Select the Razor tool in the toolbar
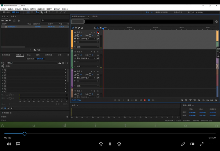The height and width of the screenshot is (151, 220). point(42,12)
